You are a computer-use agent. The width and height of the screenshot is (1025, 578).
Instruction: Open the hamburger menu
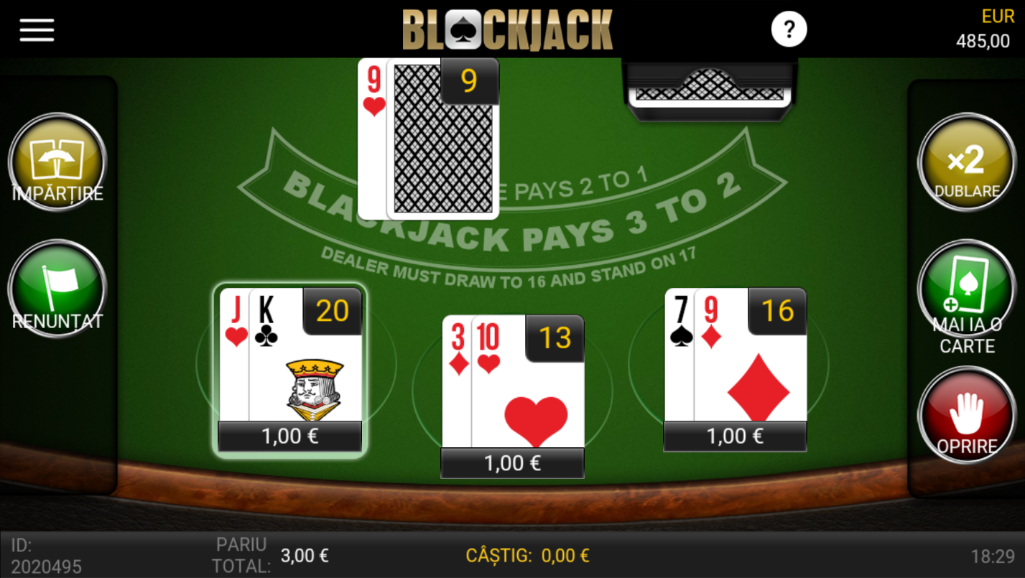point(37,29)
